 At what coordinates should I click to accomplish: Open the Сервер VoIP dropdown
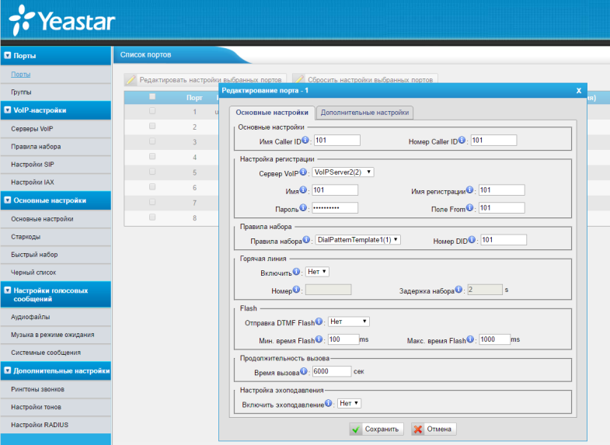tap(343, 172)
